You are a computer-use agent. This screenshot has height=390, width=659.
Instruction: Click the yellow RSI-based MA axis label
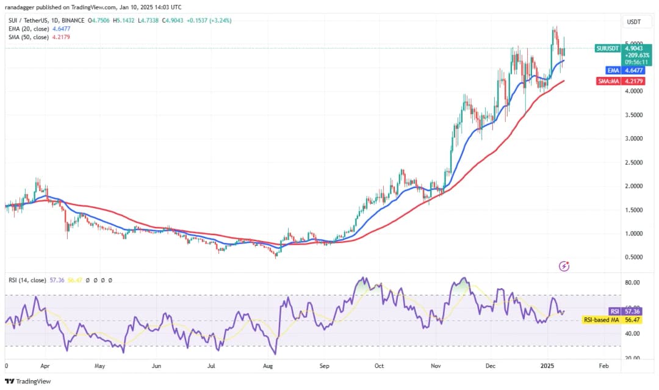click(x=618, y=319)
